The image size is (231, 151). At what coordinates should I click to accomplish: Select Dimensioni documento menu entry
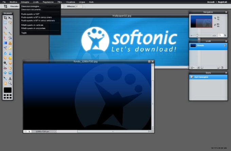(x=40, y=10)
